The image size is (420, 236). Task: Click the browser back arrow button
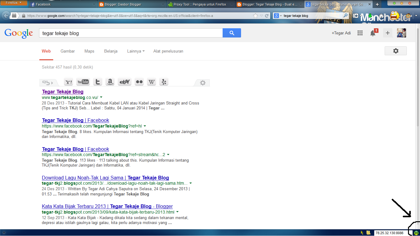click(x=6, y=15)
